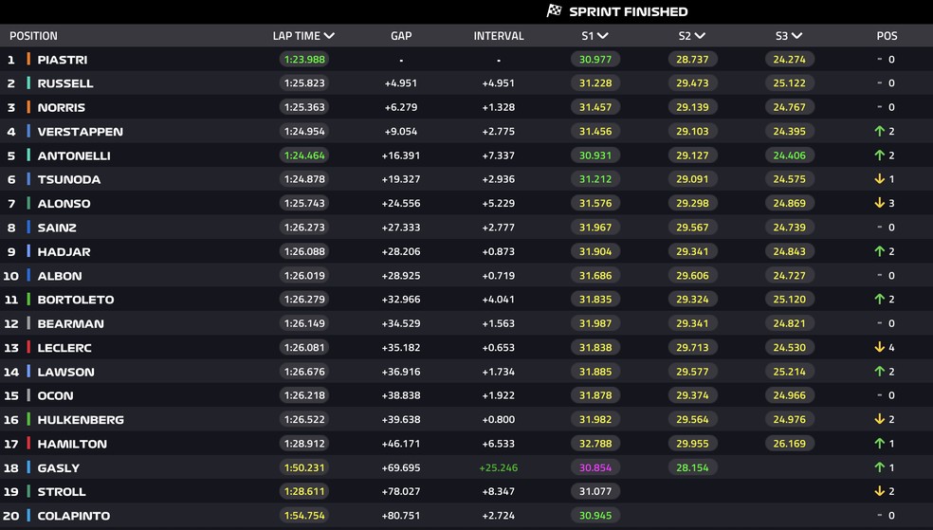933x530 pixels.
Task: Open the S2 sector dropdown
Action: coord(700,36)
